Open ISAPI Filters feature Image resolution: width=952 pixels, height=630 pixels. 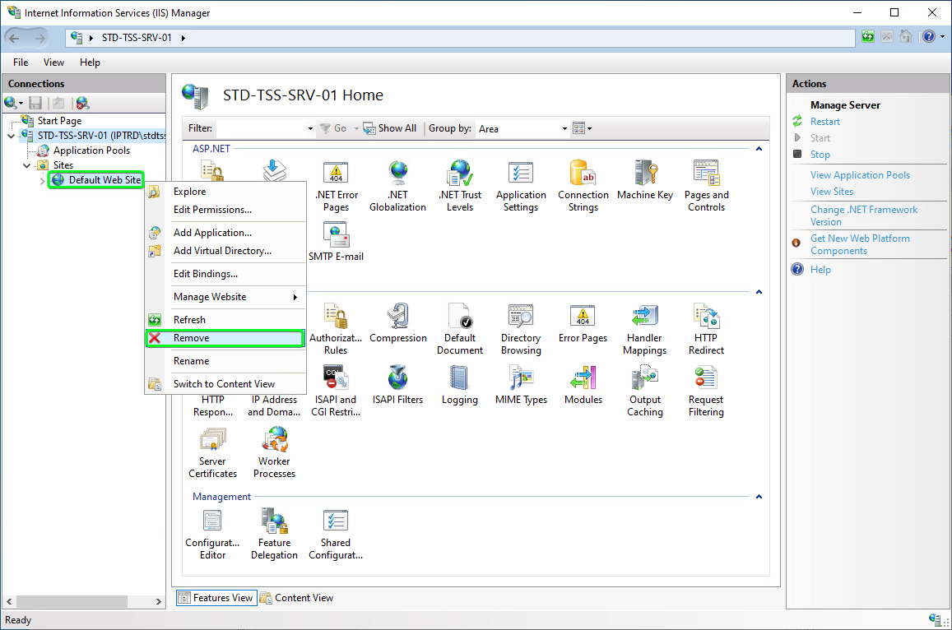(x=397, y=386)
